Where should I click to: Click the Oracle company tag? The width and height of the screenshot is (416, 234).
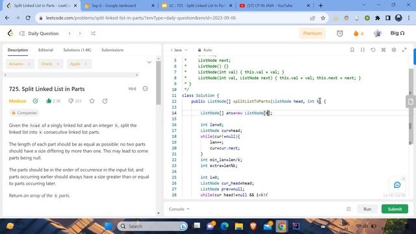pyautogui.click(x=51, y=64)
